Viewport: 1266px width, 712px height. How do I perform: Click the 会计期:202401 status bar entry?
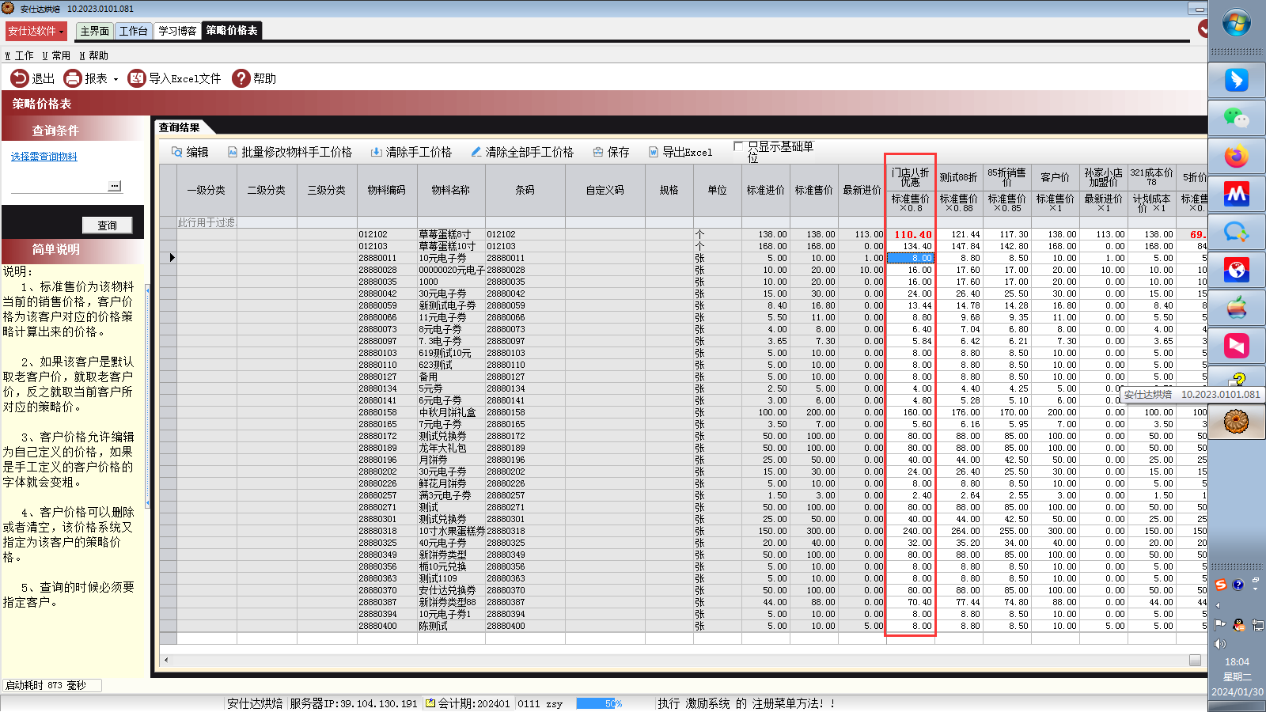coord(468,703)
